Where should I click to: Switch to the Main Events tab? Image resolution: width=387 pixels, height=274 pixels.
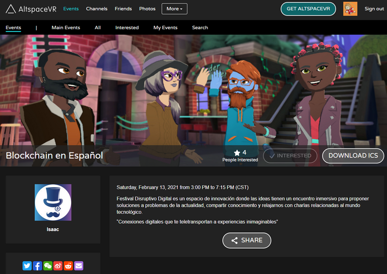pos(66,28)
